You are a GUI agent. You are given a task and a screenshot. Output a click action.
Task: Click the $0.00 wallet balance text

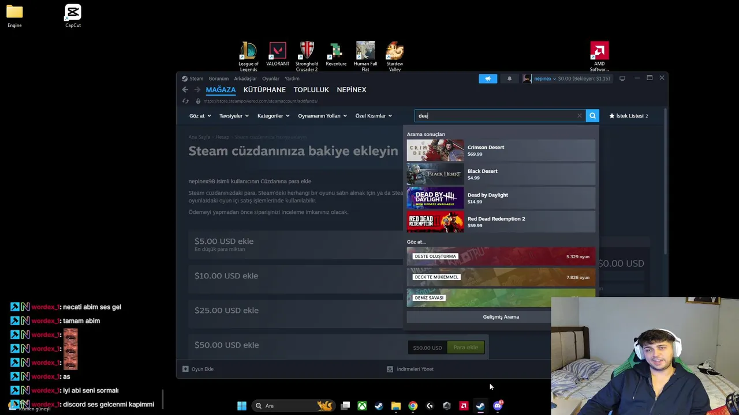584,78
